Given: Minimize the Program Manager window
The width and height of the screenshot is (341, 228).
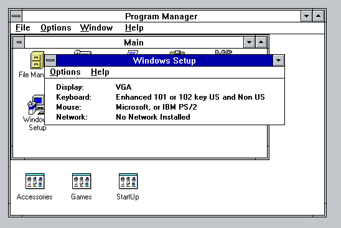Looking at the screenshot, I should [x=307, y=16].
